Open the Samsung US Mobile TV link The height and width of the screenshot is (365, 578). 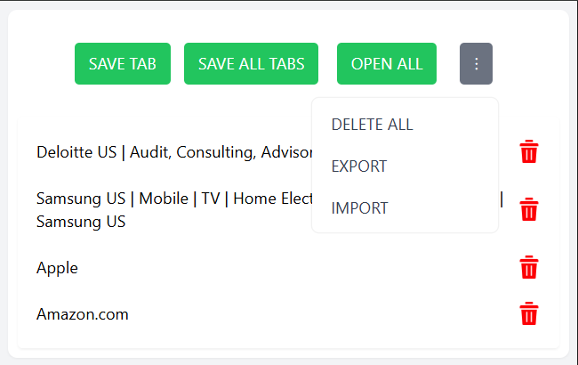click(x=169, y=199)
